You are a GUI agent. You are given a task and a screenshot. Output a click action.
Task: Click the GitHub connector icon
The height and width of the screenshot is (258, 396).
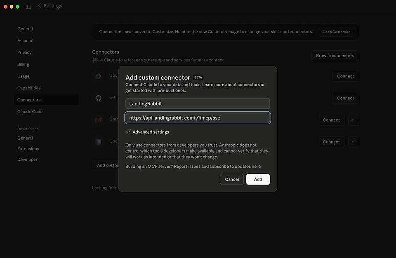pyautogui.click(x=98, y=97)
